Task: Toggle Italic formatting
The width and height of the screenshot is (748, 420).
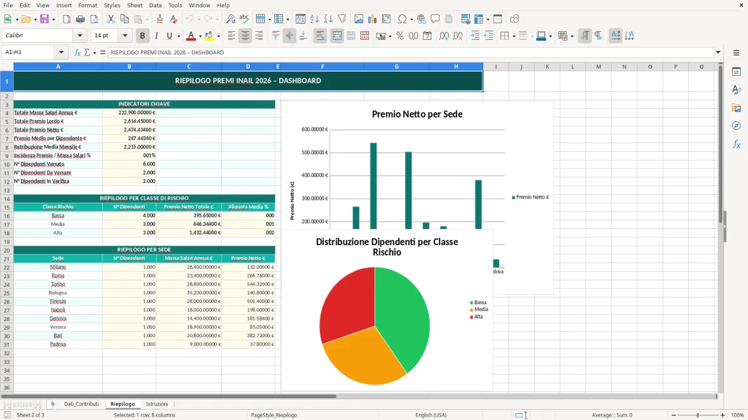Action: click(x=156, y=36)
